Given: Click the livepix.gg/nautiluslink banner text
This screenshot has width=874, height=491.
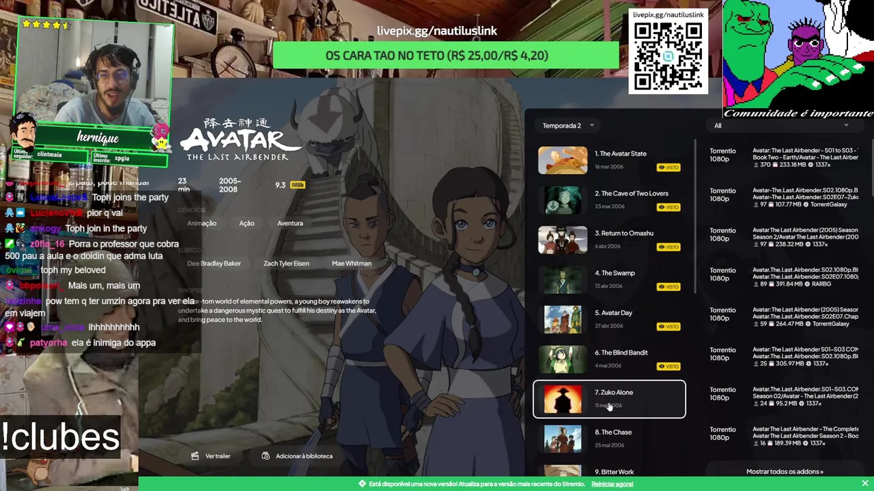Looking at the screenshot, I should (x=437, y=31).
